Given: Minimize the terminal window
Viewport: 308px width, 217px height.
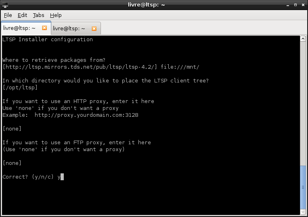Looking at the screenshot, I should click(288, 5).
